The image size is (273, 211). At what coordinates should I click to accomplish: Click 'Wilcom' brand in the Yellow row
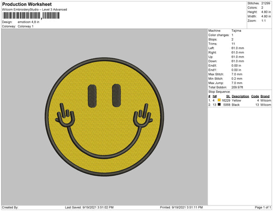pyautogui.click(x=266, y=100)
